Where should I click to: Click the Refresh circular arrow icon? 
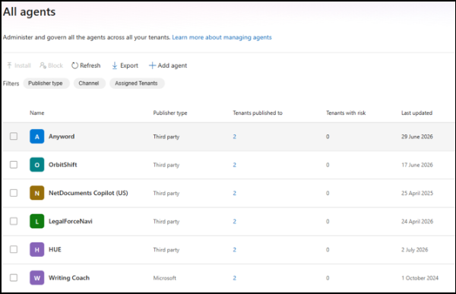click(x=74, y=65)
